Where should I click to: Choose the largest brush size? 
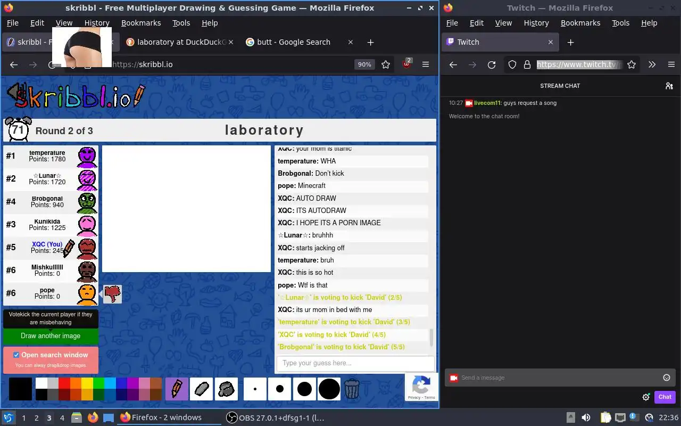coord(329,389)
